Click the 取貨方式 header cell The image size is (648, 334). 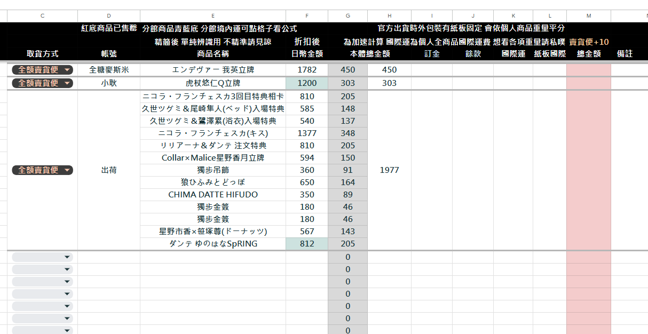coord(42,54)
